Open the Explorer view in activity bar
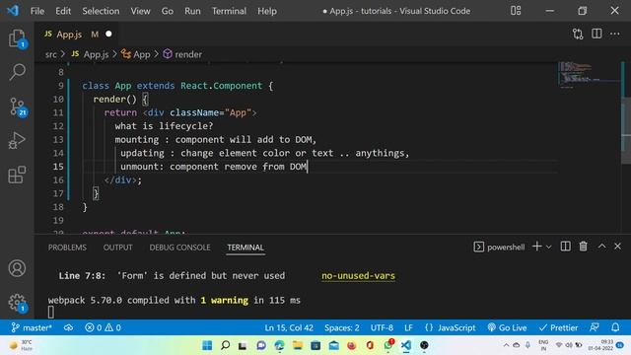This screenshot has width=631, height=355. point(17,38)
